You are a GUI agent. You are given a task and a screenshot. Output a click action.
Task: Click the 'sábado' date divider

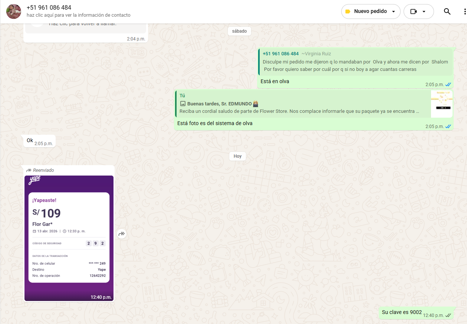coord(239,31)
